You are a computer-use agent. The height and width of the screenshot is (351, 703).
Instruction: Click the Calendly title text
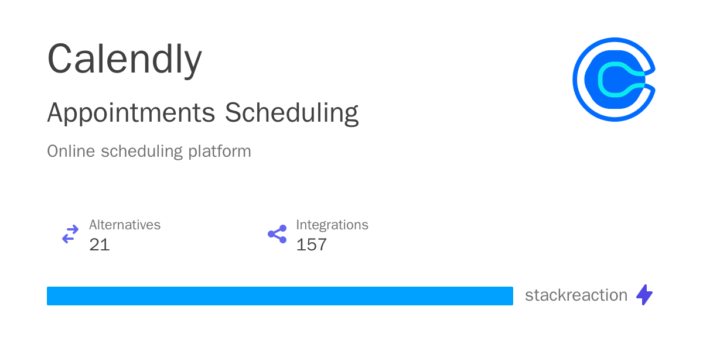pos(124,59)
